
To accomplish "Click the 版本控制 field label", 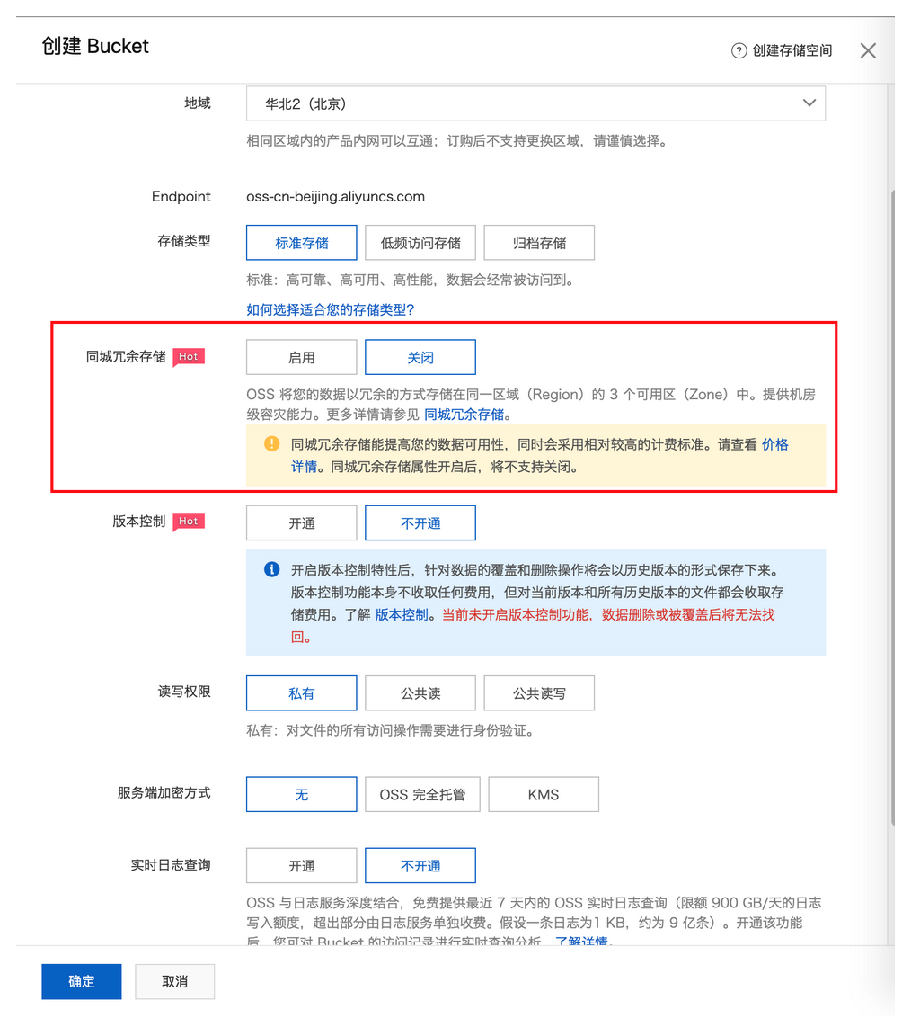I will [139, 522].
